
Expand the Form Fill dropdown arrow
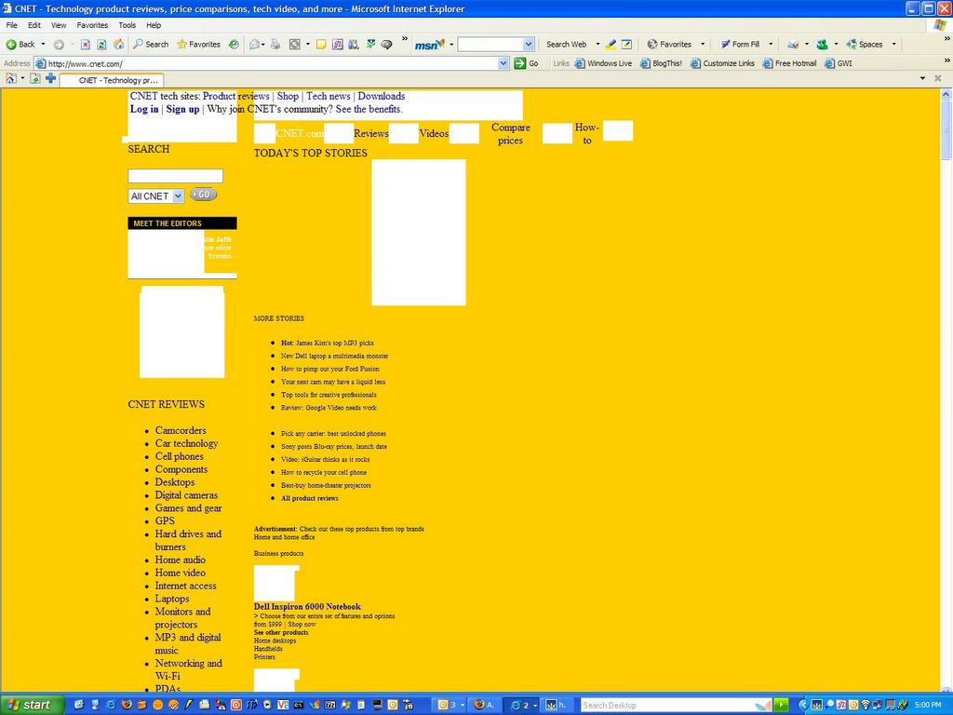click(x=771, y=45)
